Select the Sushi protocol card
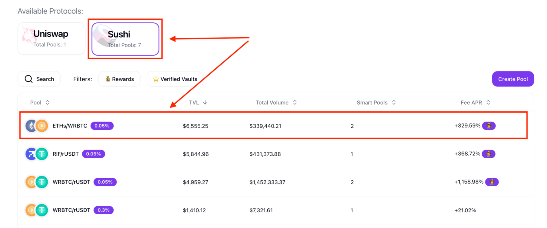The height and width of the screenshot is (228, 547). [x=125, y=39]
